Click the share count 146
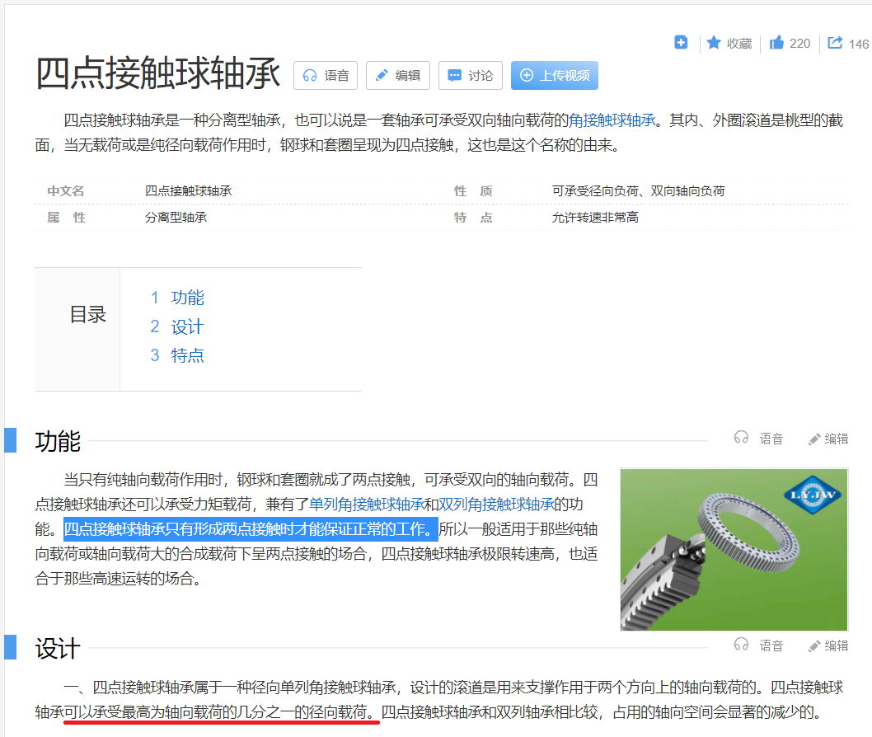The height and width of the screenshot is (737, 872). tap(859, 44)
